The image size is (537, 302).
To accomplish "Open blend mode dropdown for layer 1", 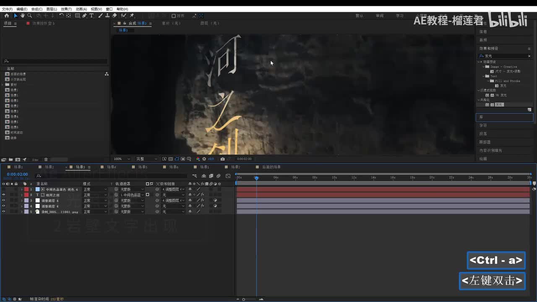I will point(95,190).
